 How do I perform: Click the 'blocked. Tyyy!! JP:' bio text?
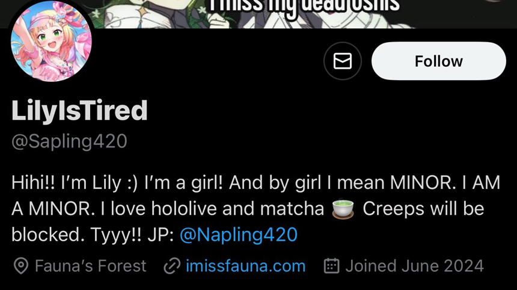tap(93, 235)
